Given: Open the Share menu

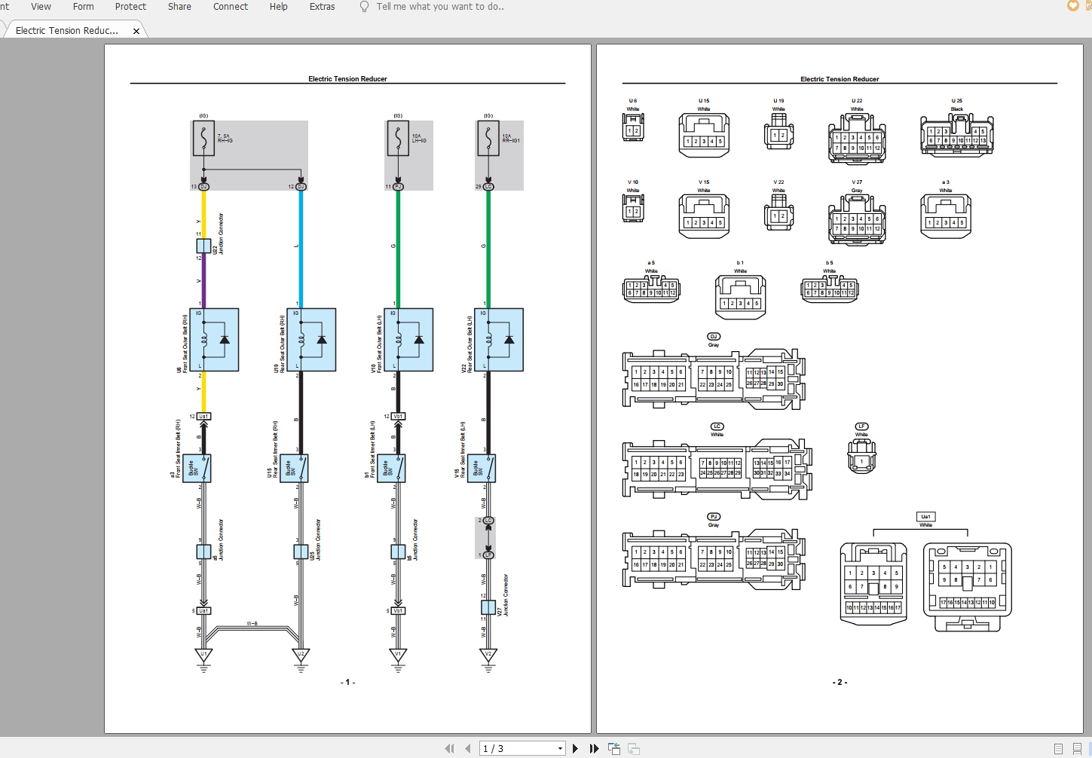Looking at the screenshot, I should pos(179,7).
